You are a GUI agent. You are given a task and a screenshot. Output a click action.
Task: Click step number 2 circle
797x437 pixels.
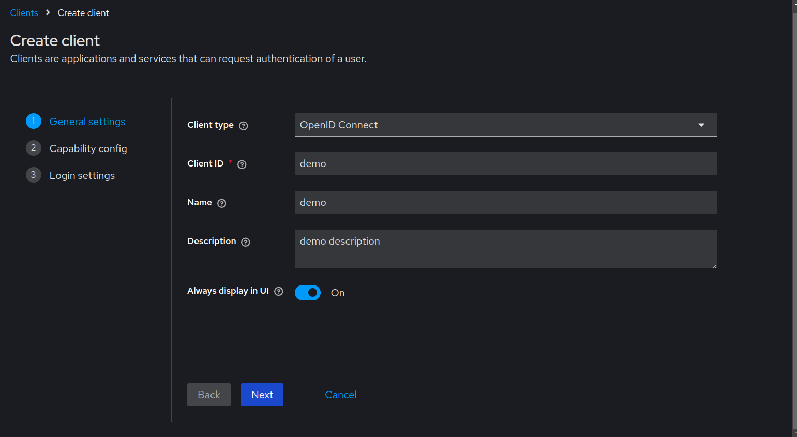click(x=34, y=148)
